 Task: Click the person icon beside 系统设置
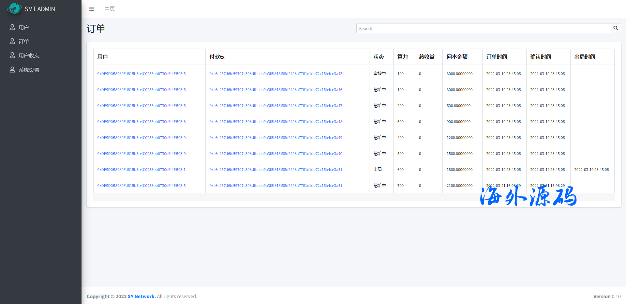pos(12,70)
